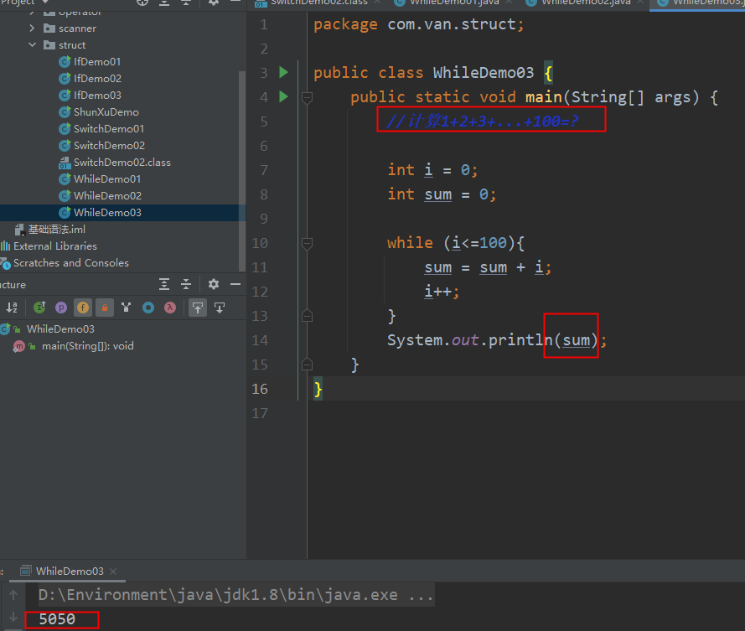Screen dimensions: 745x631
Task: Click the fork-shaped grouping icon in Structure toolbar
Action: click(x=126, y=308)
